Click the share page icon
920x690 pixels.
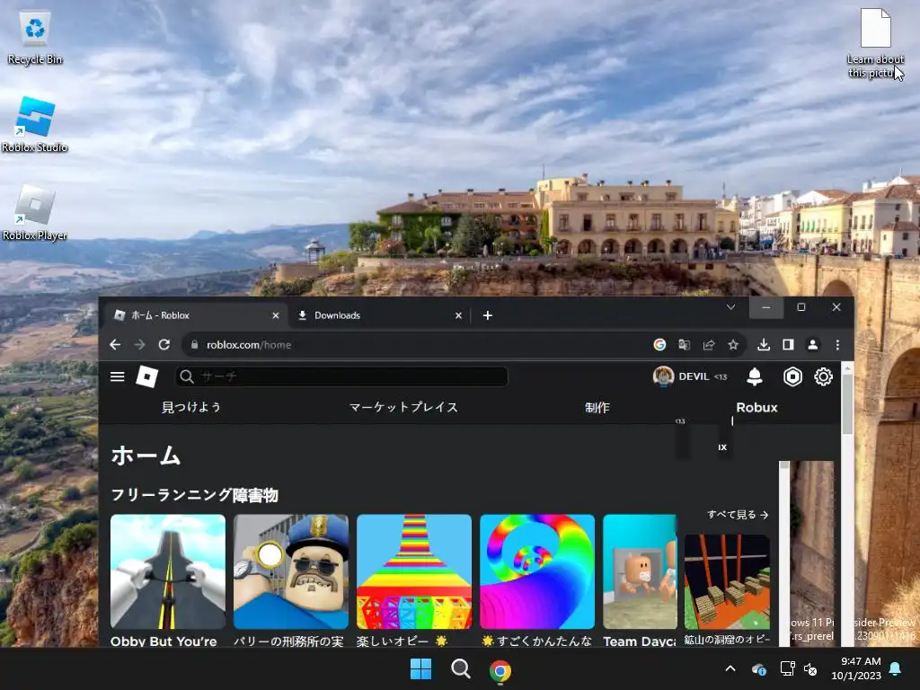click(x=709, y=345)
